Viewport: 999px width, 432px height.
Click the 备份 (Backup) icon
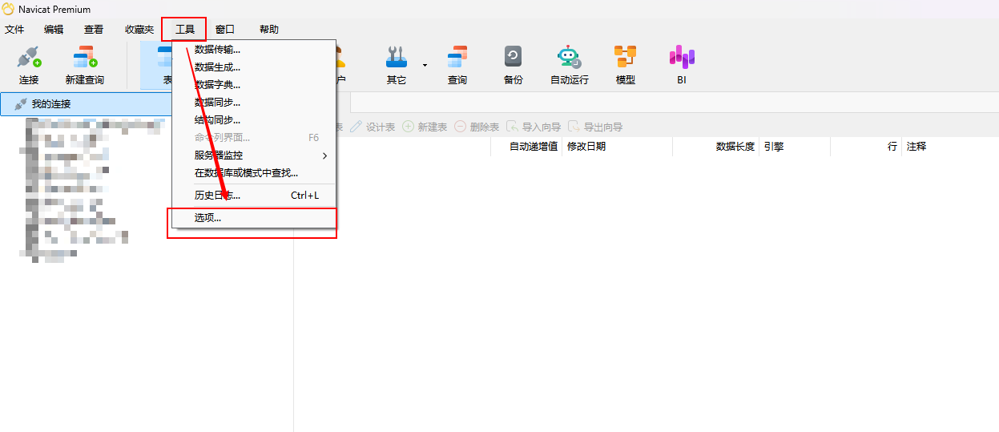coord(513,64)
